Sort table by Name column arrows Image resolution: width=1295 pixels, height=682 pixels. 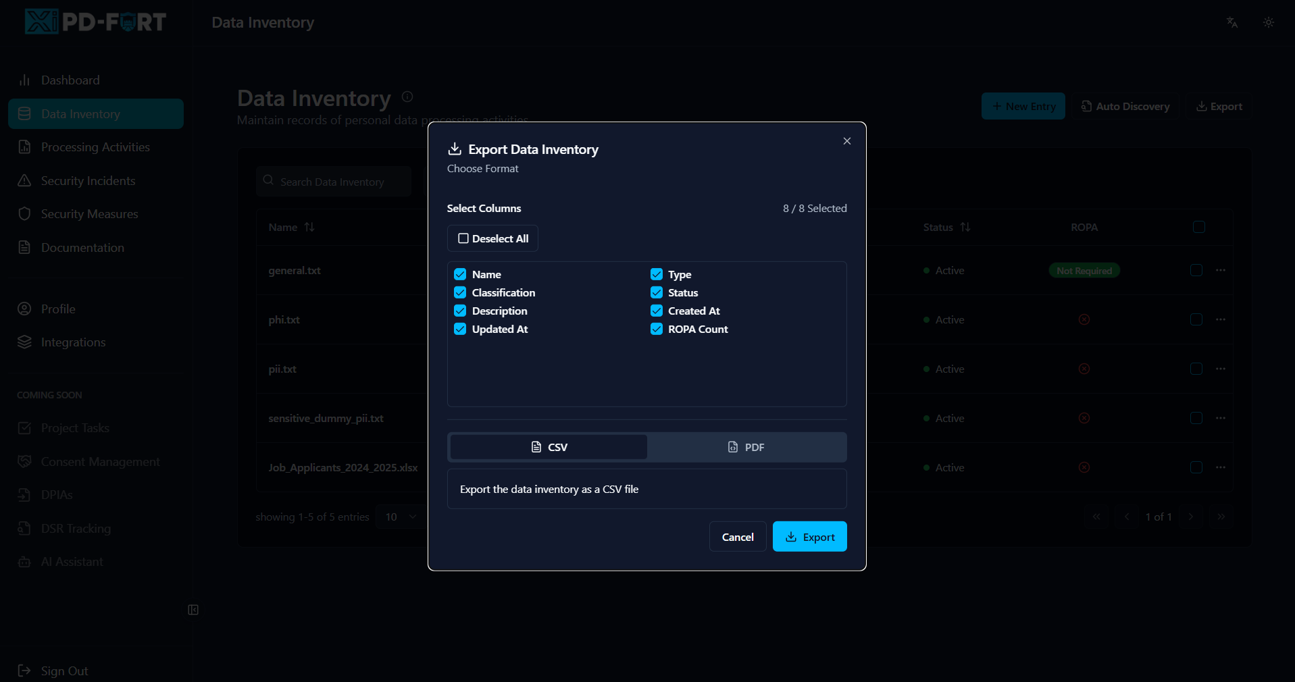[309, 228]
